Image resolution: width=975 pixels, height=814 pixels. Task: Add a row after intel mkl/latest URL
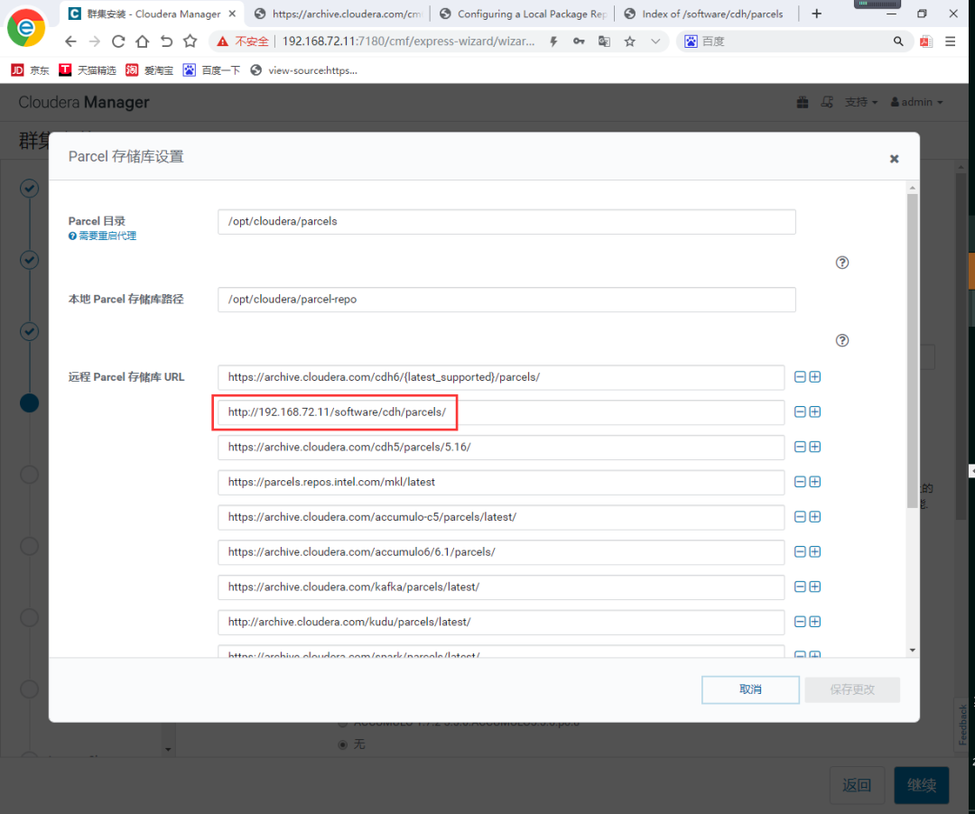(814, 482)
